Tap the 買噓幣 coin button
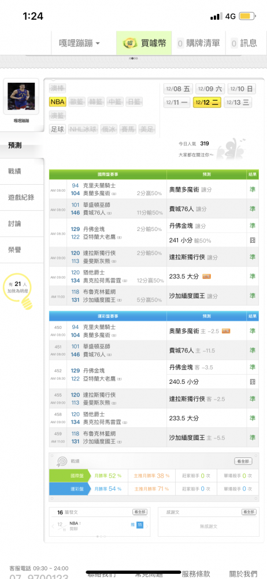This screenshot has height=579, width=267. [x=144, y=43]
